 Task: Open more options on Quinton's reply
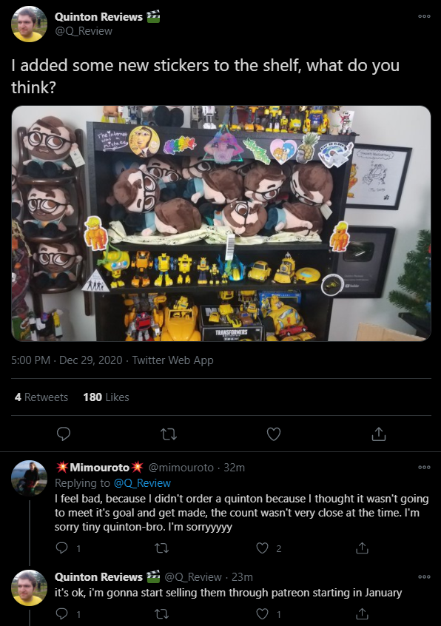click(424, 576)
